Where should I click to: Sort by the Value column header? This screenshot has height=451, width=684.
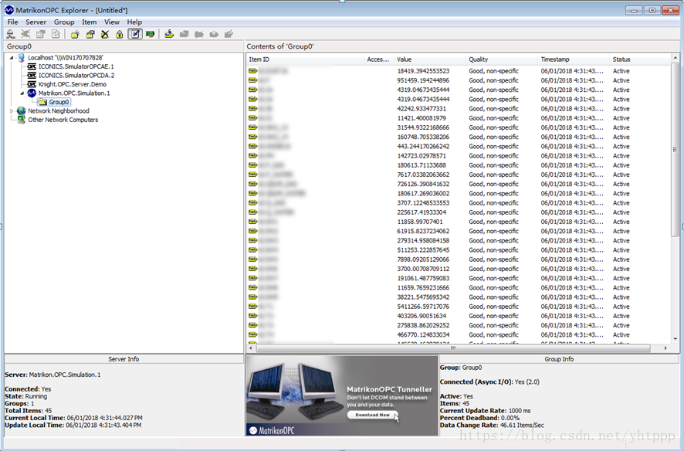point(429,59)
